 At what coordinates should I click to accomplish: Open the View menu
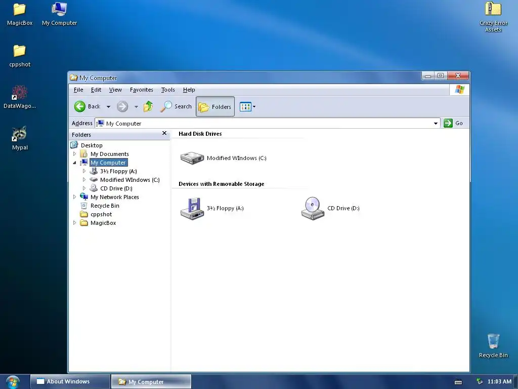115,90
